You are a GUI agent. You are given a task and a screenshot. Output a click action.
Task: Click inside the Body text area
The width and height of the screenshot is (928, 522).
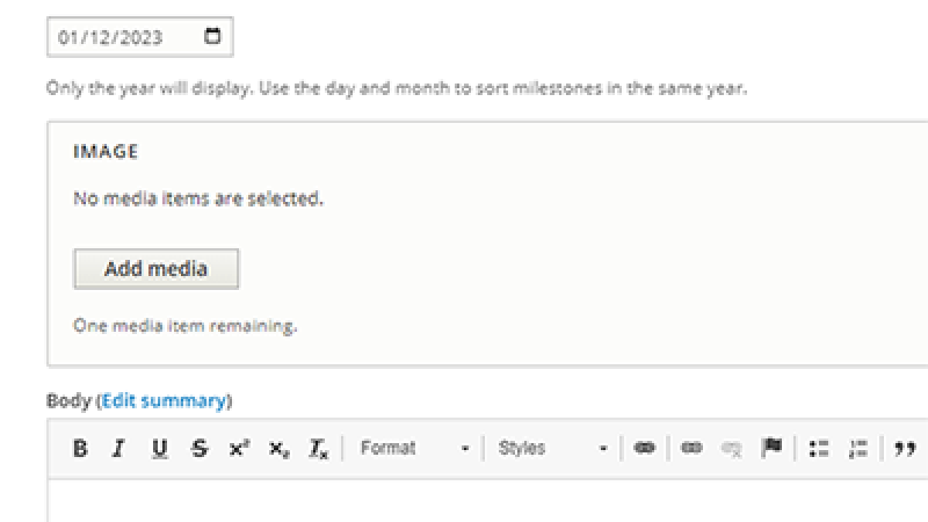pos(487,500)
